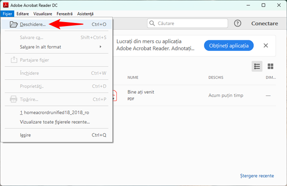Click the Obțineți aplicația button

pos(229,46)
